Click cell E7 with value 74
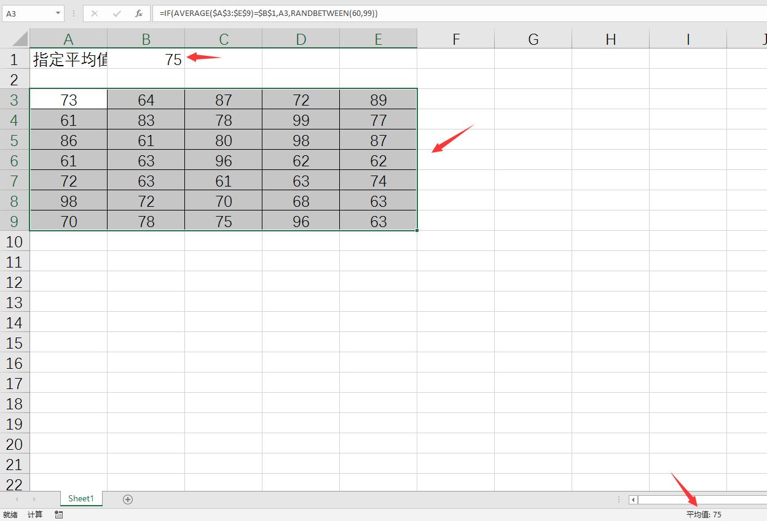Image resolution: width=767 pixels, height=521 pixels. [x=378, y=180]
